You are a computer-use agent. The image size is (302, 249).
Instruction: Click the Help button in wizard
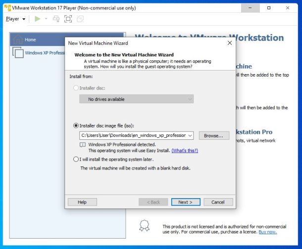(82, 202)
